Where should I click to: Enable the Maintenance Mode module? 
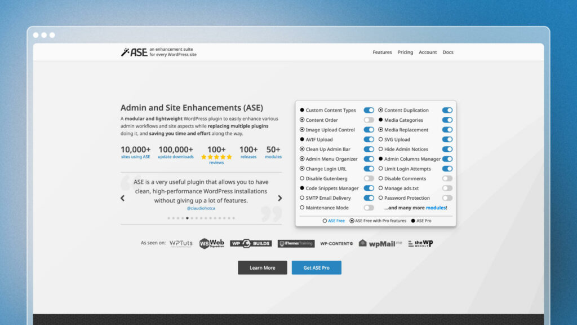(x=370, y=208)
